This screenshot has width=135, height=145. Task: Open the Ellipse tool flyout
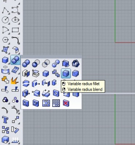15,20
